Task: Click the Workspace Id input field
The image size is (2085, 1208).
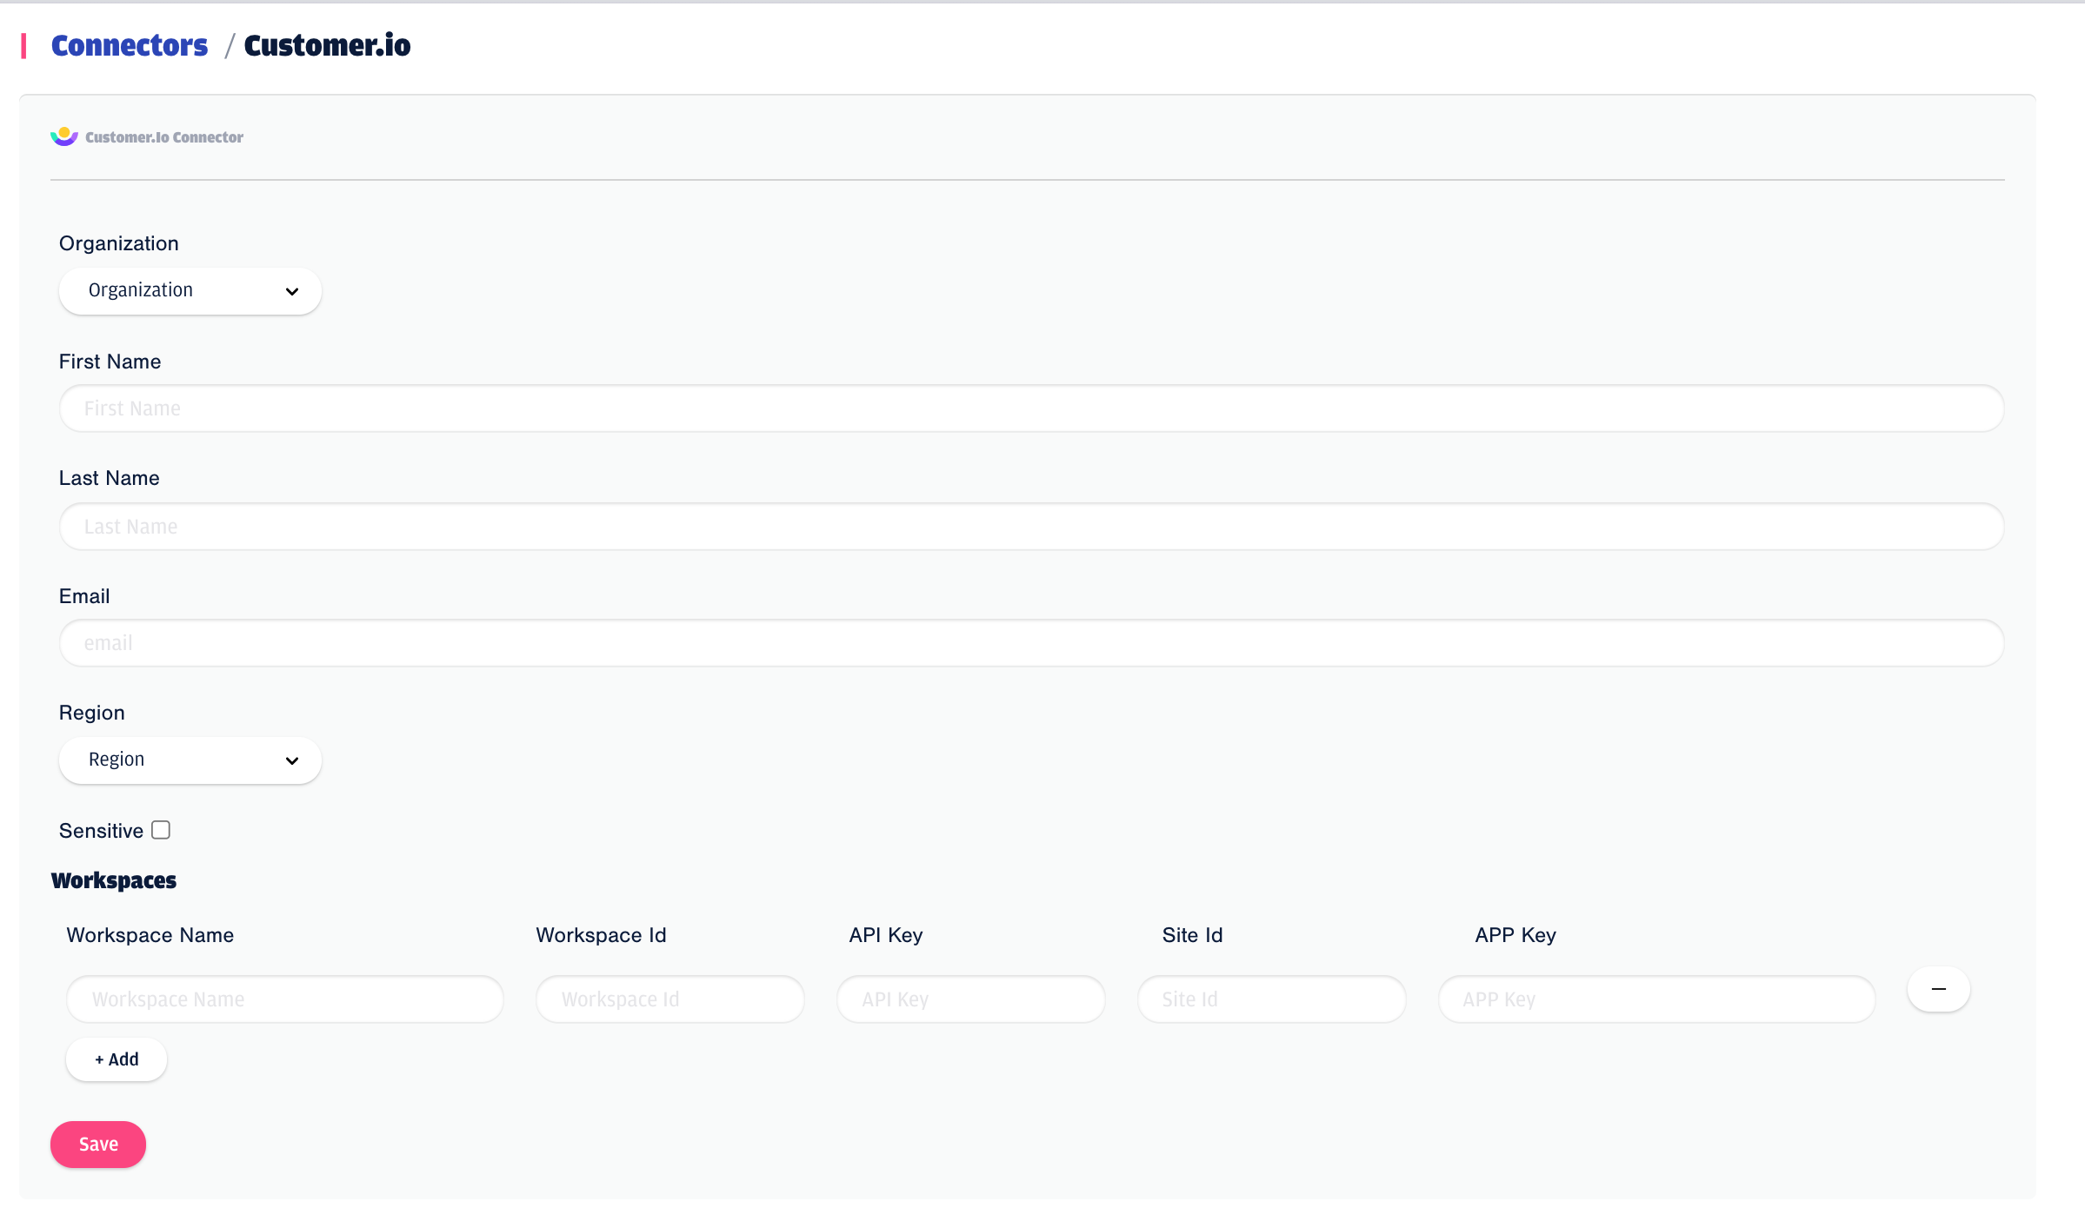Action: pos(670,999)
